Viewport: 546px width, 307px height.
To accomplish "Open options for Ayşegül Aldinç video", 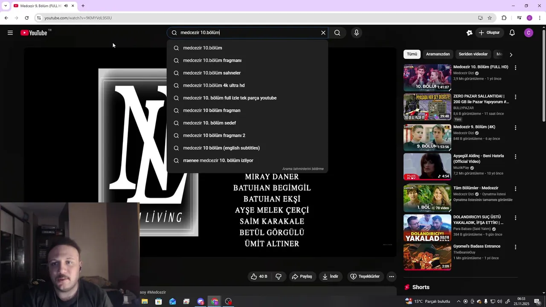I will 515,156.
